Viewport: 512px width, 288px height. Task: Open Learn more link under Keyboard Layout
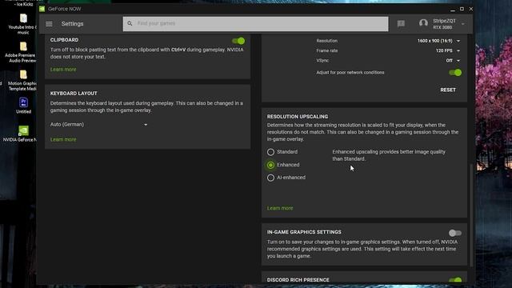pyautogui.click(x=63, y=139)
